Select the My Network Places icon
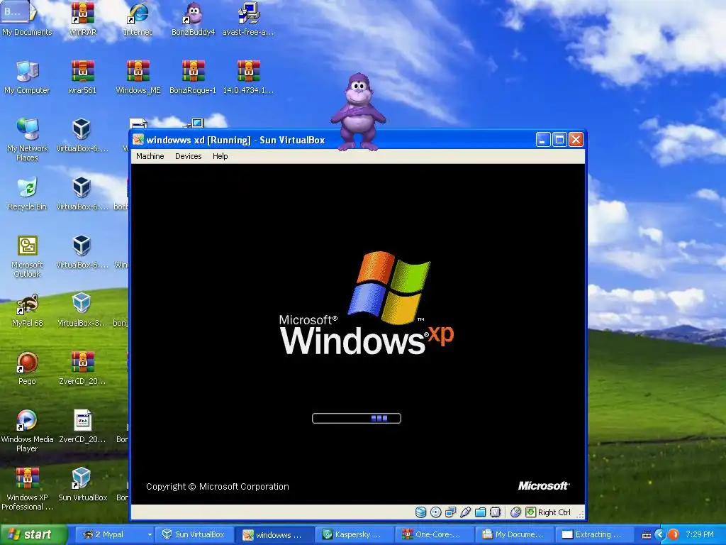726x545 pixels. [x=27, y=140]
